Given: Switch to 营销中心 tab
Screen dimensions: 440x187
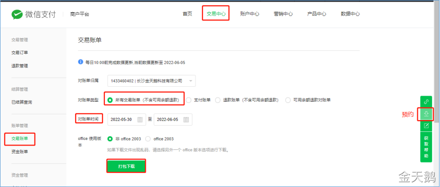Looking at the screenshot, I should click(283, 14).
